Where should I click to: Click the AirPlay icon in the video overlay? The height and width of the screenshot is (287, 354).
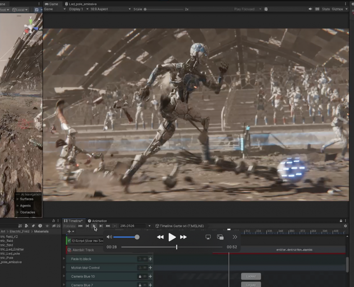tap(208, 237)
